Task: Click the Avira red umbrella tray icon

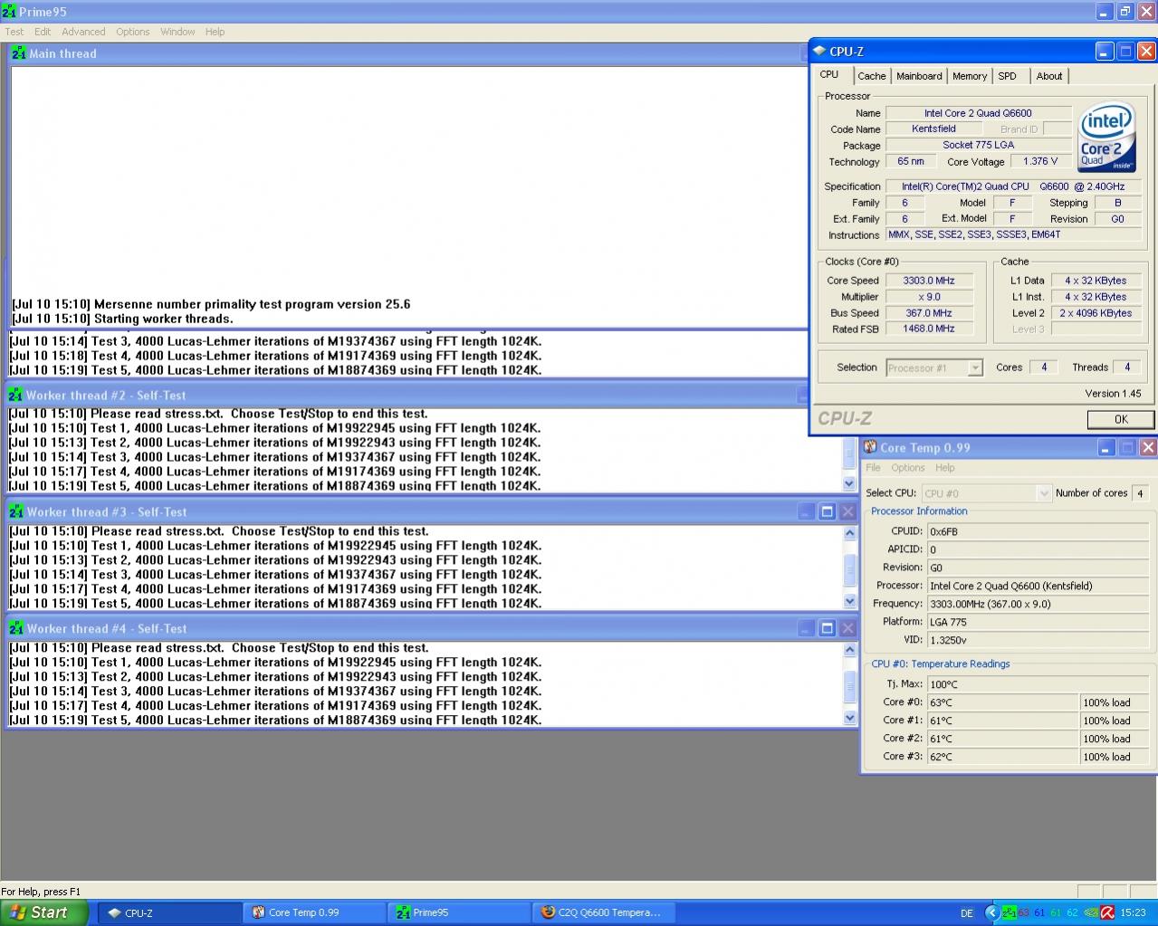Action: [x=1107, y=912]
